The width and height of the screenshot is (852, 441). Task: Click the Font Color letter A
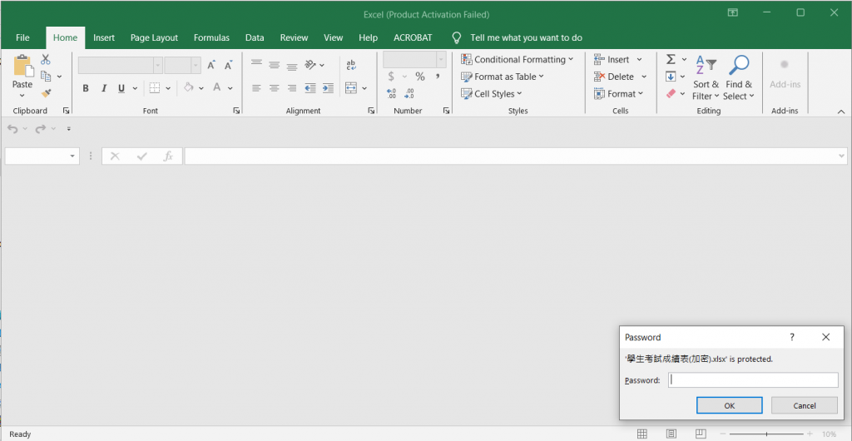pos(217,87)
